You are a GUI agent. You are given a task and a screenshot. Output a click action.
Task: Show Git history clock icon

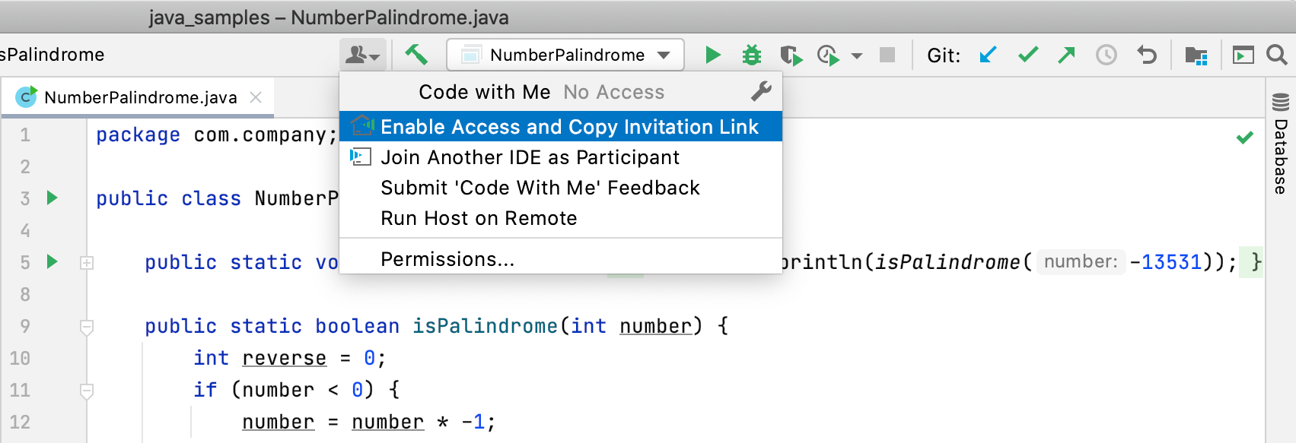pyautogui.click(x=1106, y=55)
